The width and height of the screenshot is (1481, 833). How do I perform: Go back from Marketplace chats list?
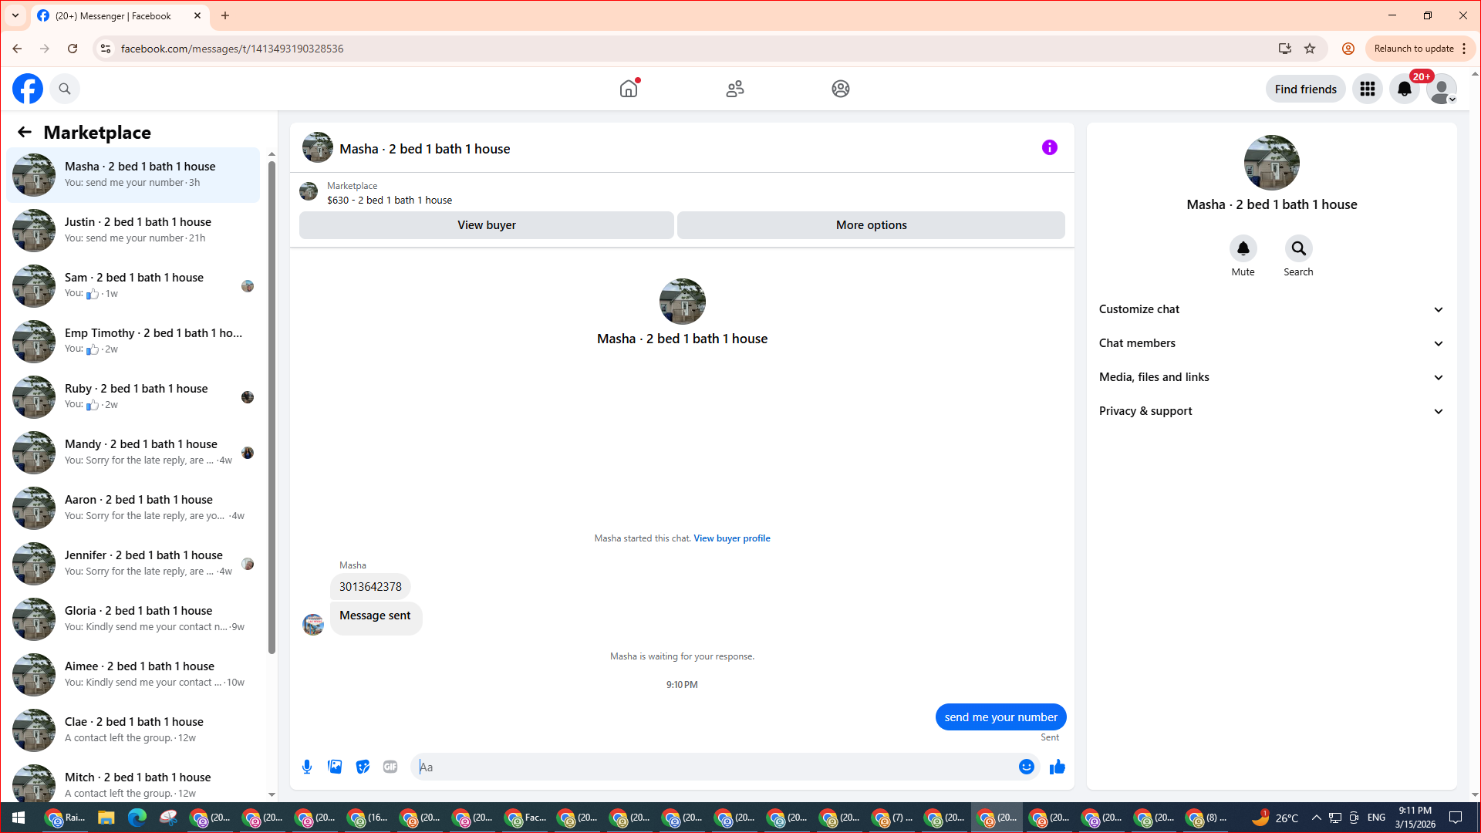pos(25,132)
